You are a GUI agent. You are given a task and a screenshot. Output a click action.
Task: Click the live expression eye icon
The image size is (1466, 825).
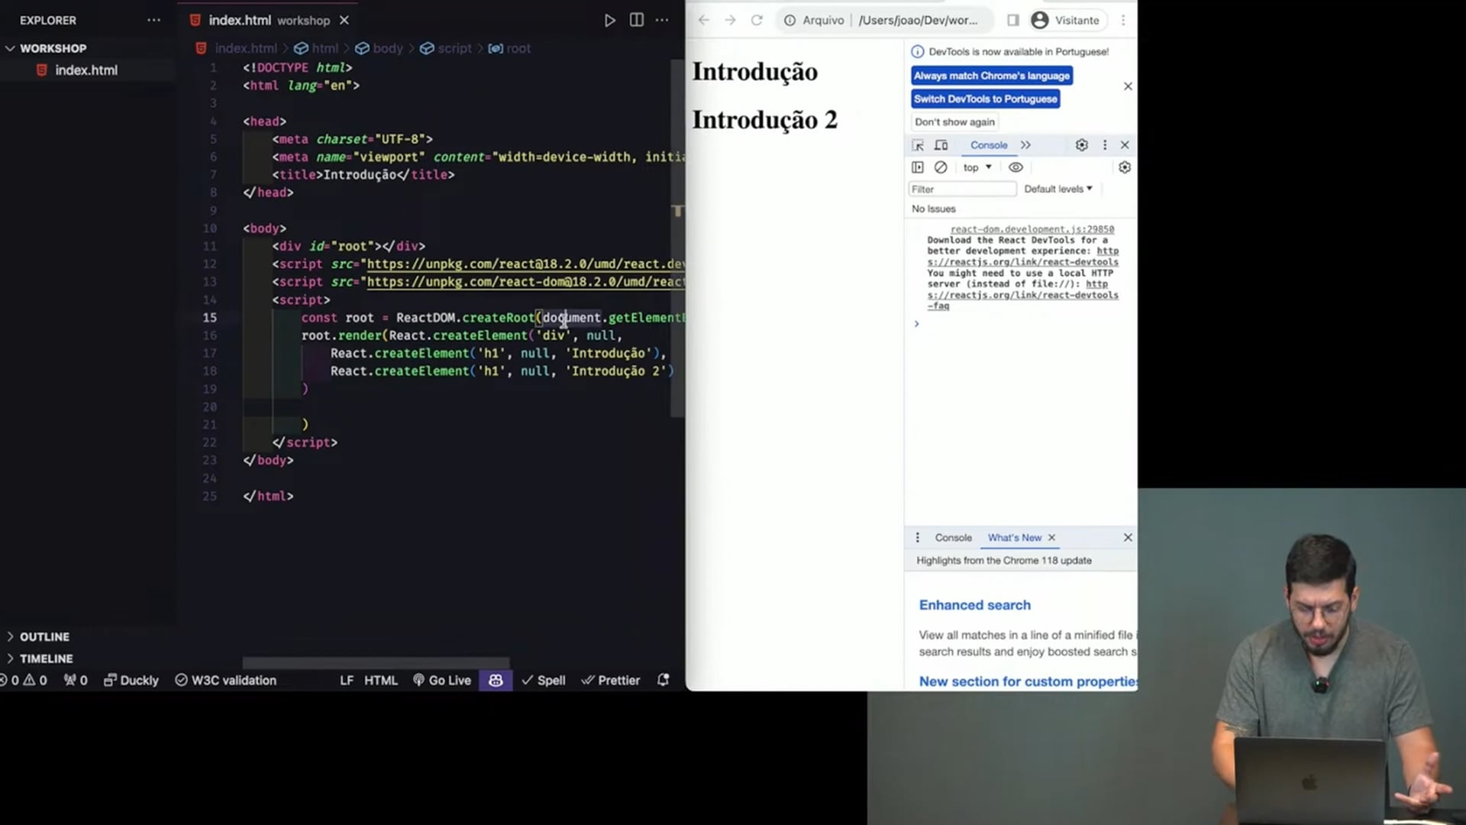[x=1016, y=167]
